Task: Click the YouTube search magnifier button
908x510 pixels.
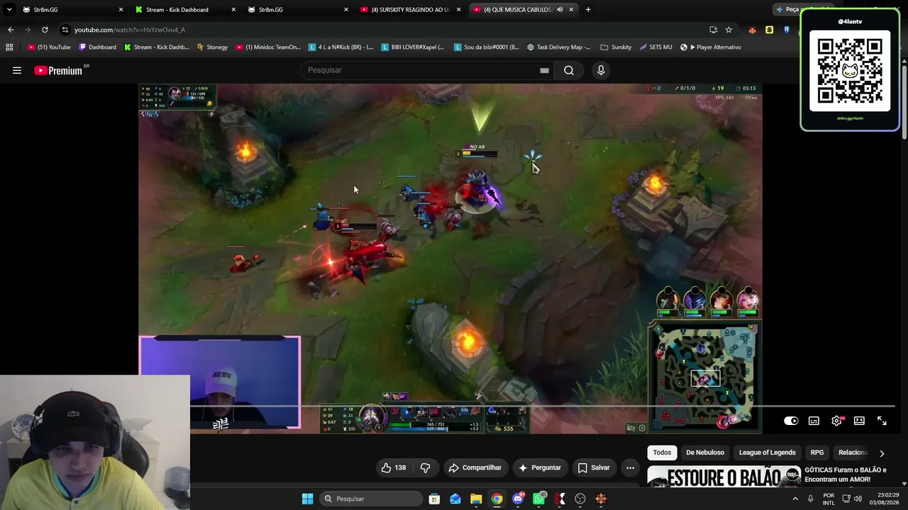Action: (569, 70)
